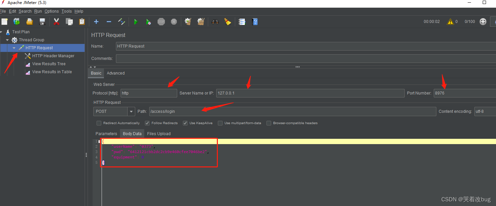Create a new test plan via toolbar
Screen dimensions: 496x206
click(x=4, y=22)
